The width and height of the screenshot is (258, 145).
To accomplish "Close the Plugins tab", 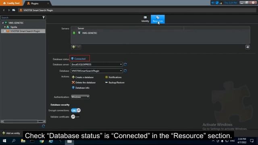I will 48,4.
